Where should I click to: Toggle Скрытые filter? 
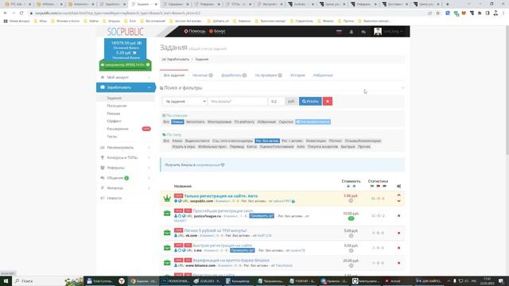[286, 122]
